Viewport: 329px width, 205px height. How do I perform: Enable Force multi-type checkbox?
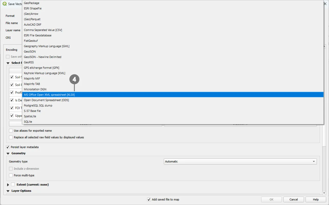point(11,176)
